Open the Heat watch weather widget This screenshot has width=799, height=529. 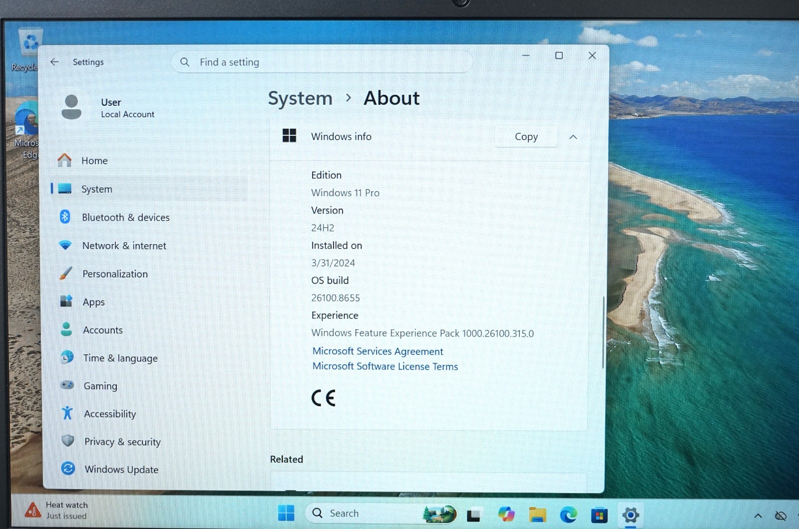coord(56,510)
